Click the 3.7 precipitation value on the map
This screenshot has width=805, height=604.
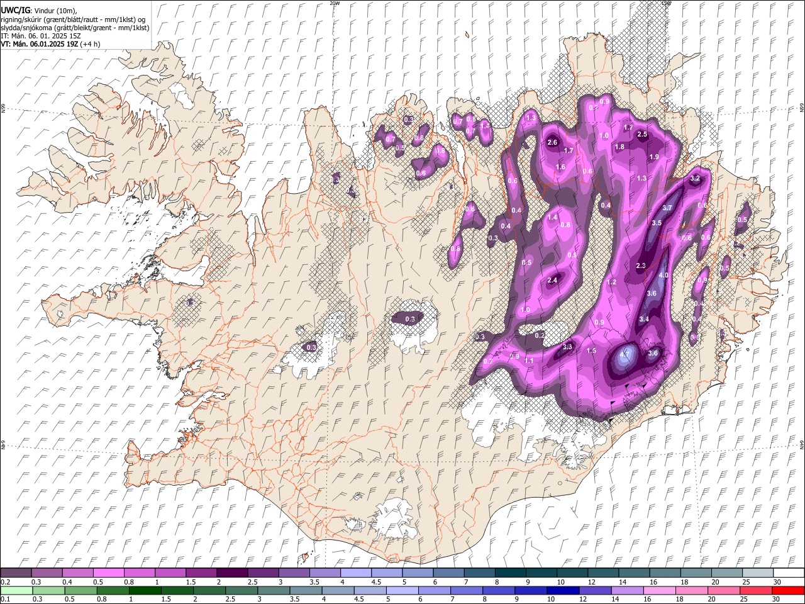(668, 208)
